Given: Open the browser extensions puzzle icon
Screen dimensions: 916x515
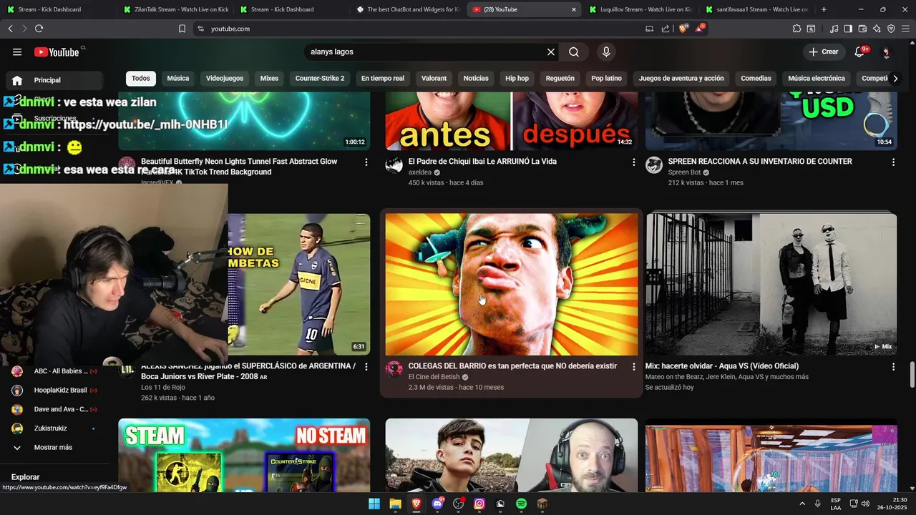Looking at the screenshot, I should (796, 29).
